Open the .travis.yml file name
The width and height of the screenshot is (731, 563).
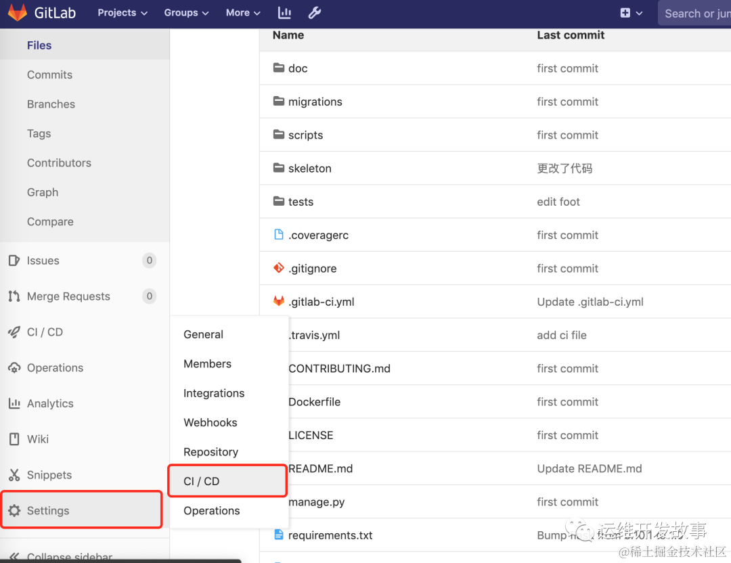click(314, 335)
